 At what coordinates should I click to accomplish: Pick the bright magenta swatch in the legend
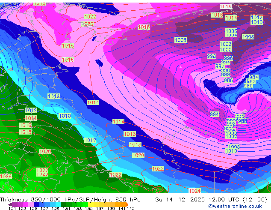(x=26, y=204)
